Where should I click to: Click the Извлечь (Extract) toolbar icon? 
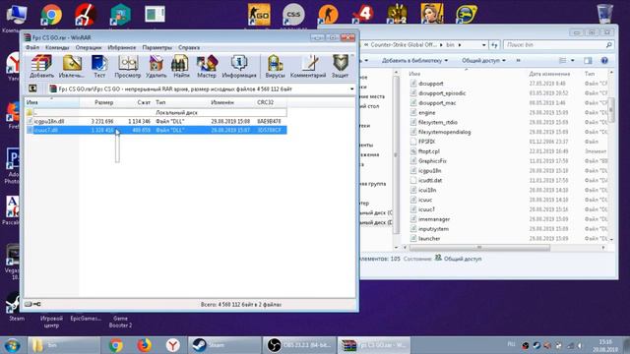(x=72, y=66)
